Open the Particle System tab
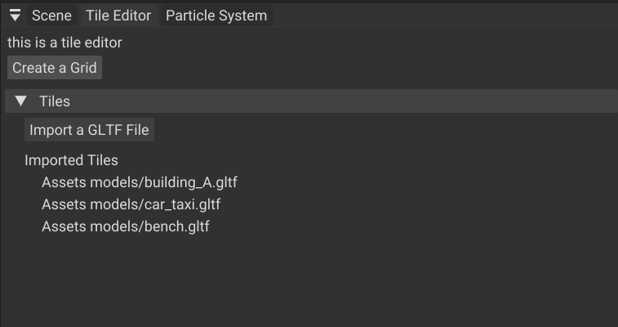The height and width of the screenshot is (327, 618). [x=216, y=16]
